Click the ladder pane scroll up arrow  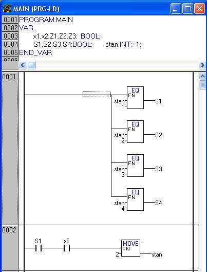(x=203, y=76)
